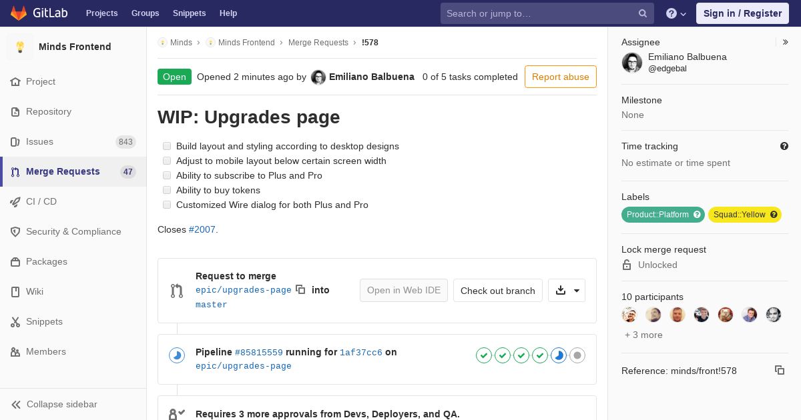Open Packages in the sidebar
The image size is (801, 420).
point(73,261)
